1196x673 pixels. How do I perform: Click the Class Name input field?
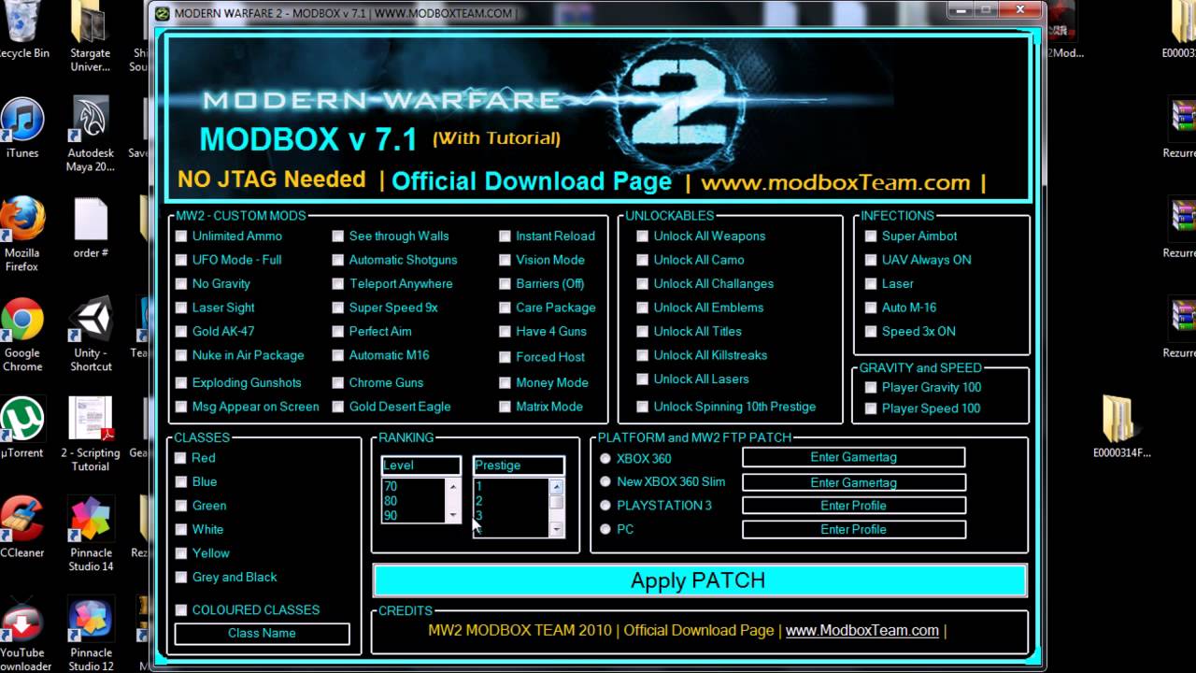coord(262,634)
